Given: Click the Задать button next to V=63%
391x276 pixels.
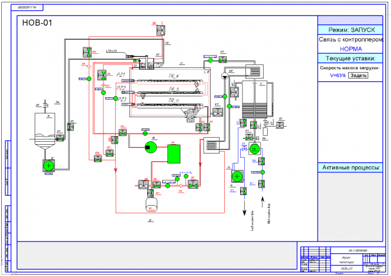Looking at the screenshot, I should click(358, 76).
